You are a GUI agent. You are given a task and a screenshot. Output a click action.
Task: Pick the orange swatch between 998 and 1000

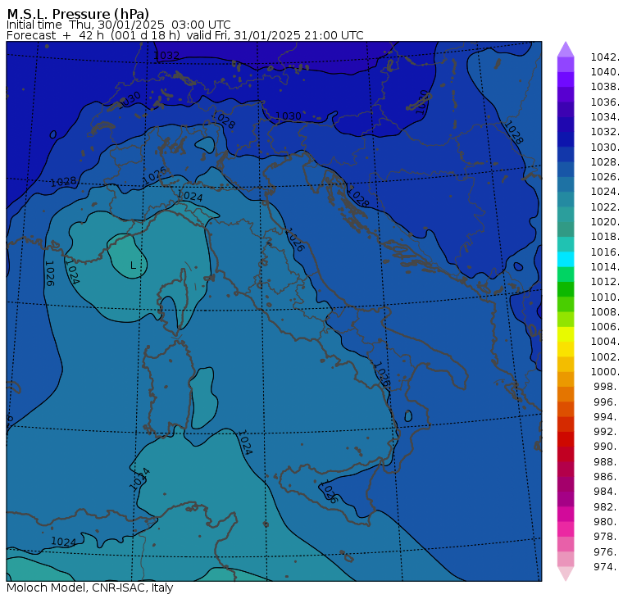click(566, 379)
